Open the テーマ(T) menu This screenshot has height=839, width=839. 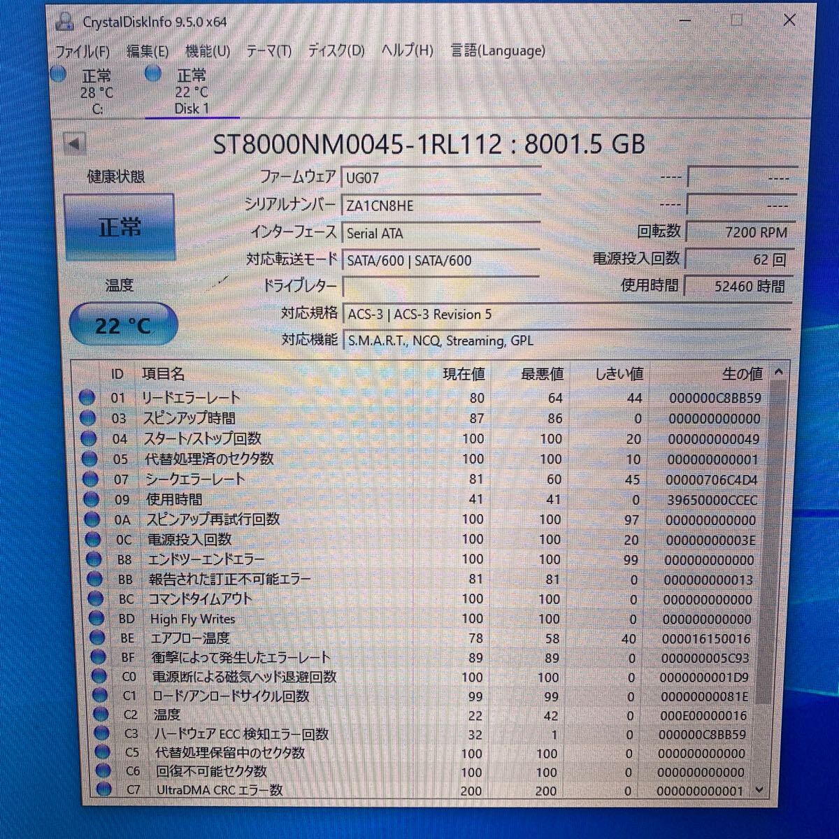point(268,51)
